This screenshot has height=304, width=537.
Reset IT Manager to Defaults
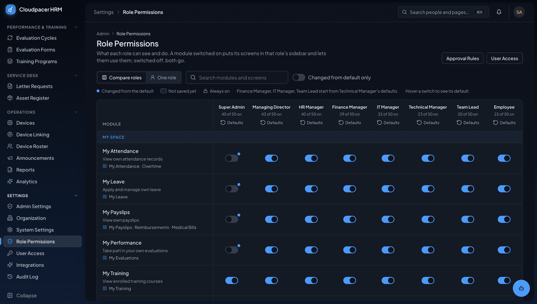point(388,123)
